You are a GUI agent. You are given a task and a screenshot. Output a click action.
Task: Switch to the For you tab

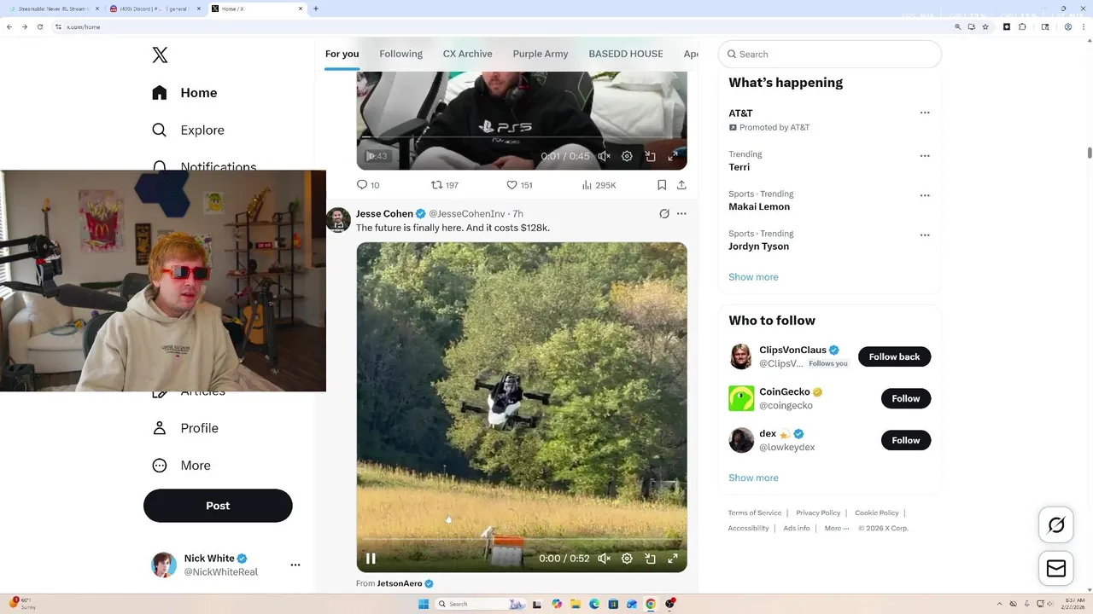point(342,54)
